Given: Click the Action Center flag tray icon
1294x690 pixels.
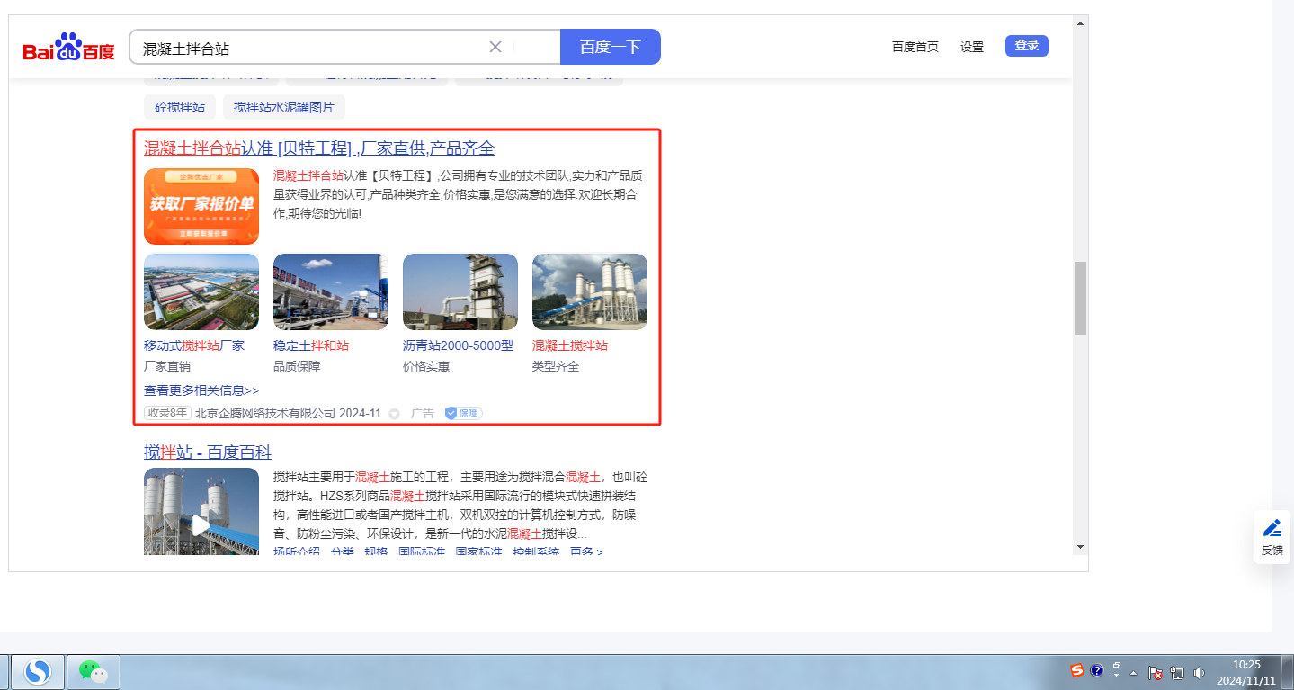Looking at the screenshot, I should (1156, 673).
